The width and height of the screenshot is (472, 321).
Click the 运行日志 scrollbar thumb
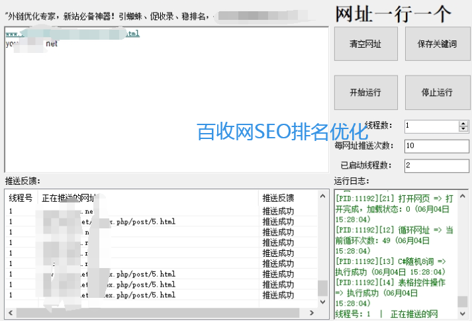(x=463, y=302)
